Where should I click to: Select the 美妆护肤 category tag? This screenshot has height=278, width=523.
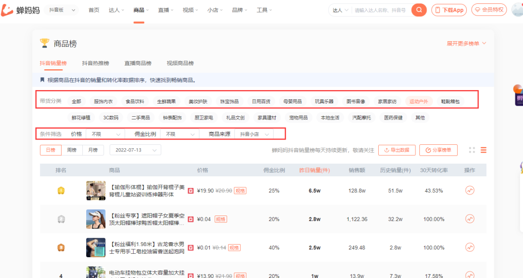198,101
